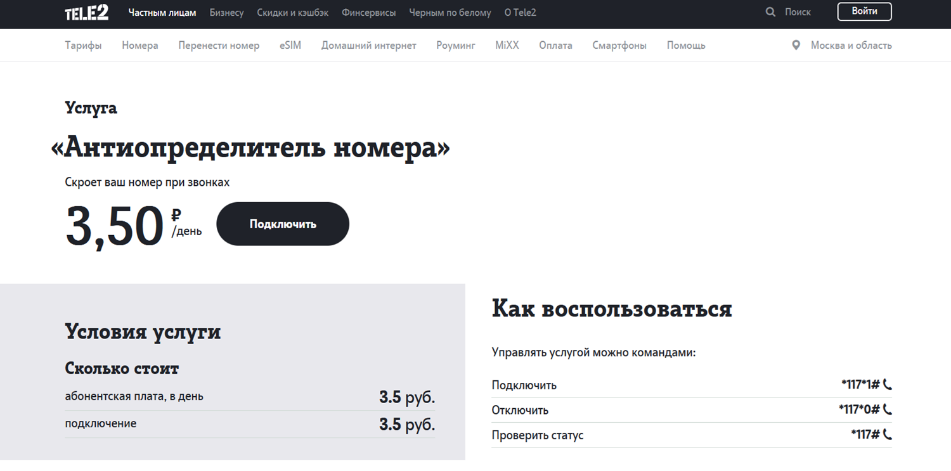Viewport: 951px width, 471px height.
Task: Click the Отключить row label
Action: 520,410
